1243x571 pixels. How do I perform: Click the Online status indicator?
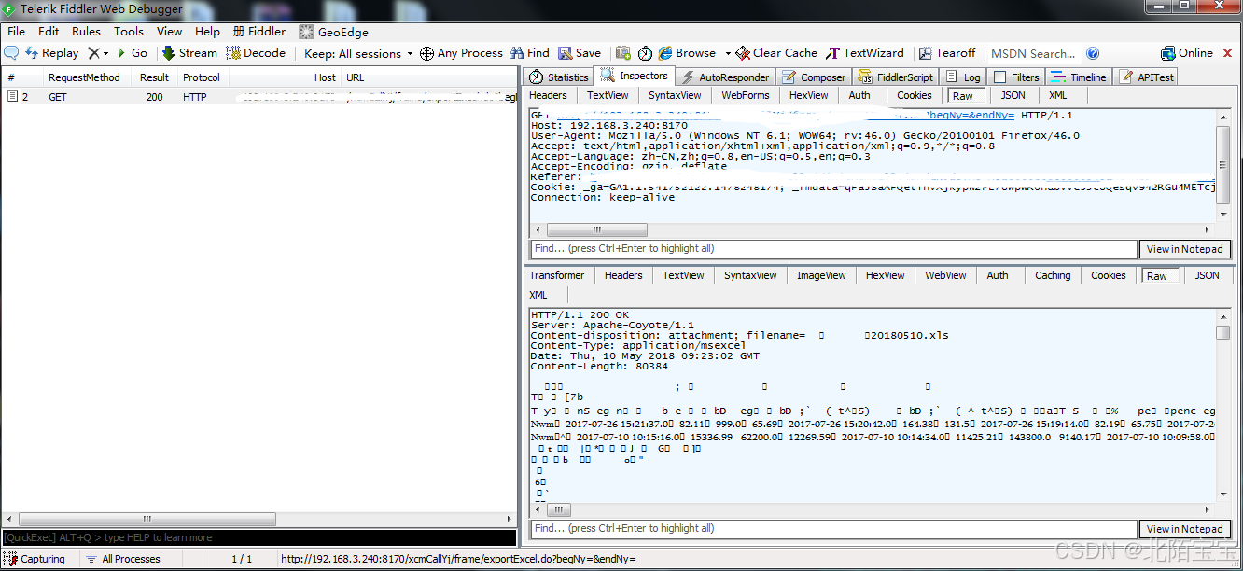pyautogui.click(x=1187, y=53)
